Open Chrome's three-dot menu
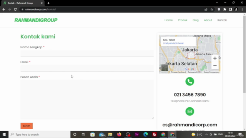 point(242,9)
